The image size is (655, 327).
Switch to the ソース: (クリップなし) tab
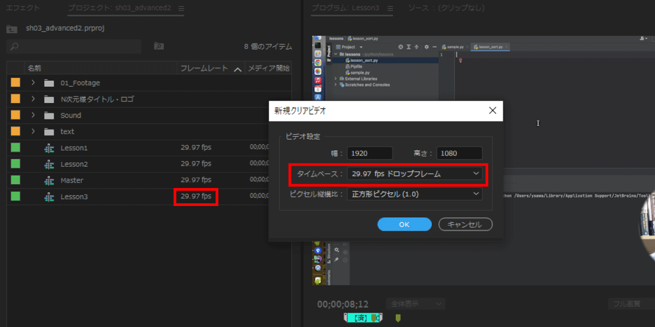tap(446, 8)
